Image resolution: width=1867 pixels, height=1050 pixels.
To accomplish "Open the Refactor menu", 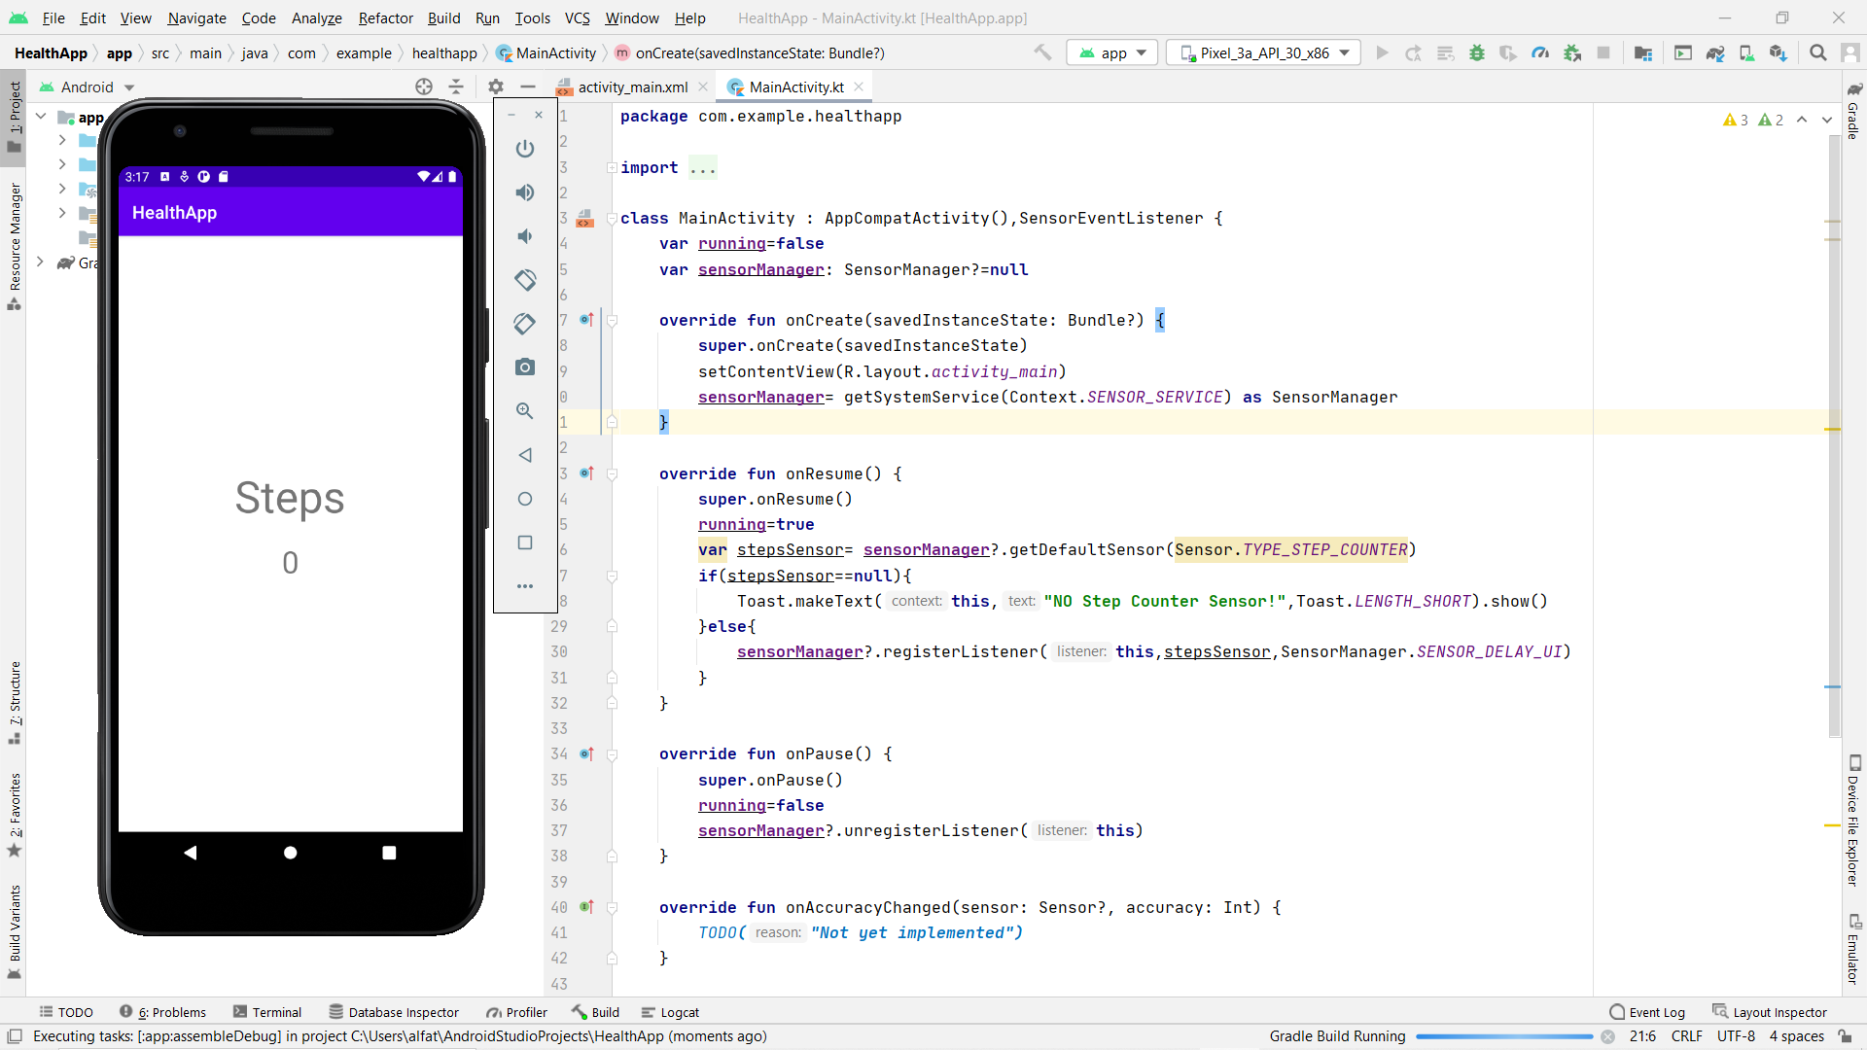I will (385, 17).
